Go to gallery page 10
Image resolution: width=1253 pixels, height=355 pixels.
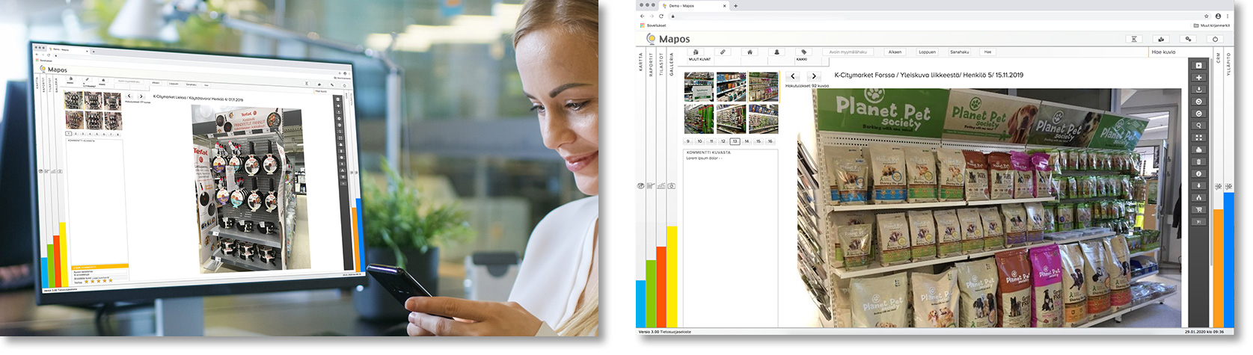click(700, 141)
